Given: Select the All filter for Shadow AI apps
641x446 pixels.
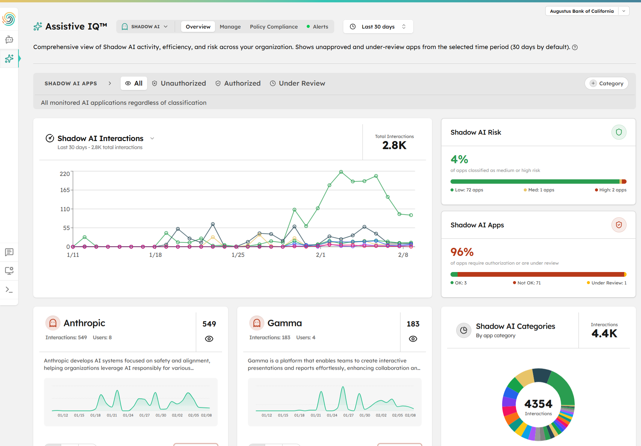Looking at the screenshot, I should (134, 83).
